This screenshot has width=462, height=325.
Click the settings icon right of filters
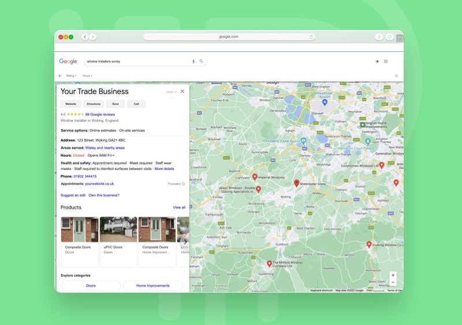click(x=396, y=75)
